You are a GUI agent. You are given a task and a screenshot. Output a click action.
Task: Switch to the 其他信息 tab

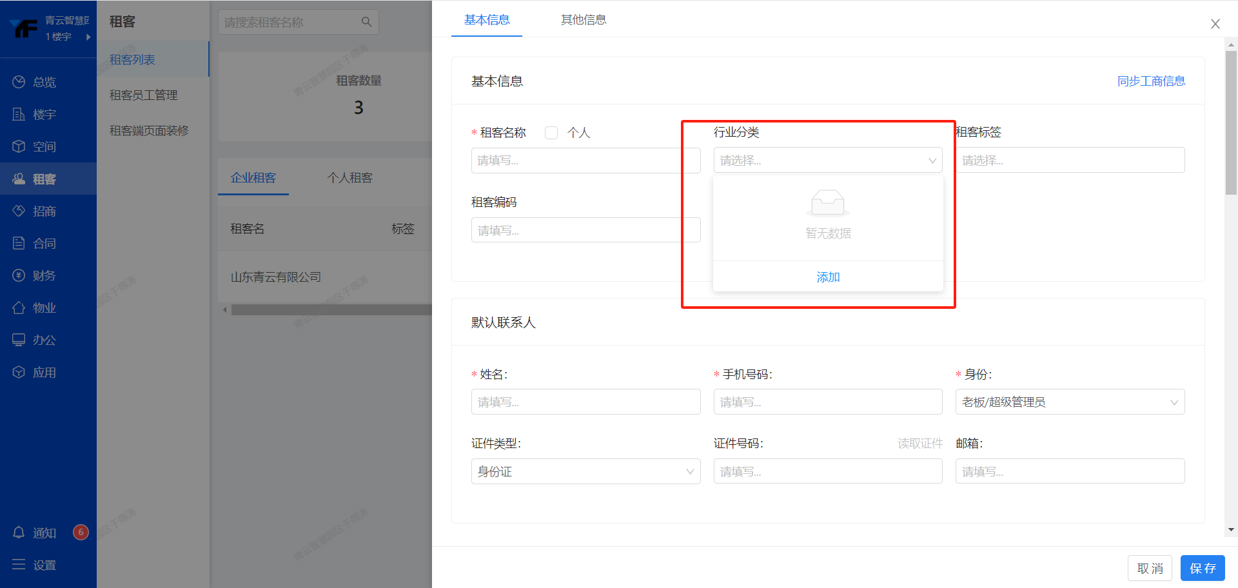click(x=583, y=20)
